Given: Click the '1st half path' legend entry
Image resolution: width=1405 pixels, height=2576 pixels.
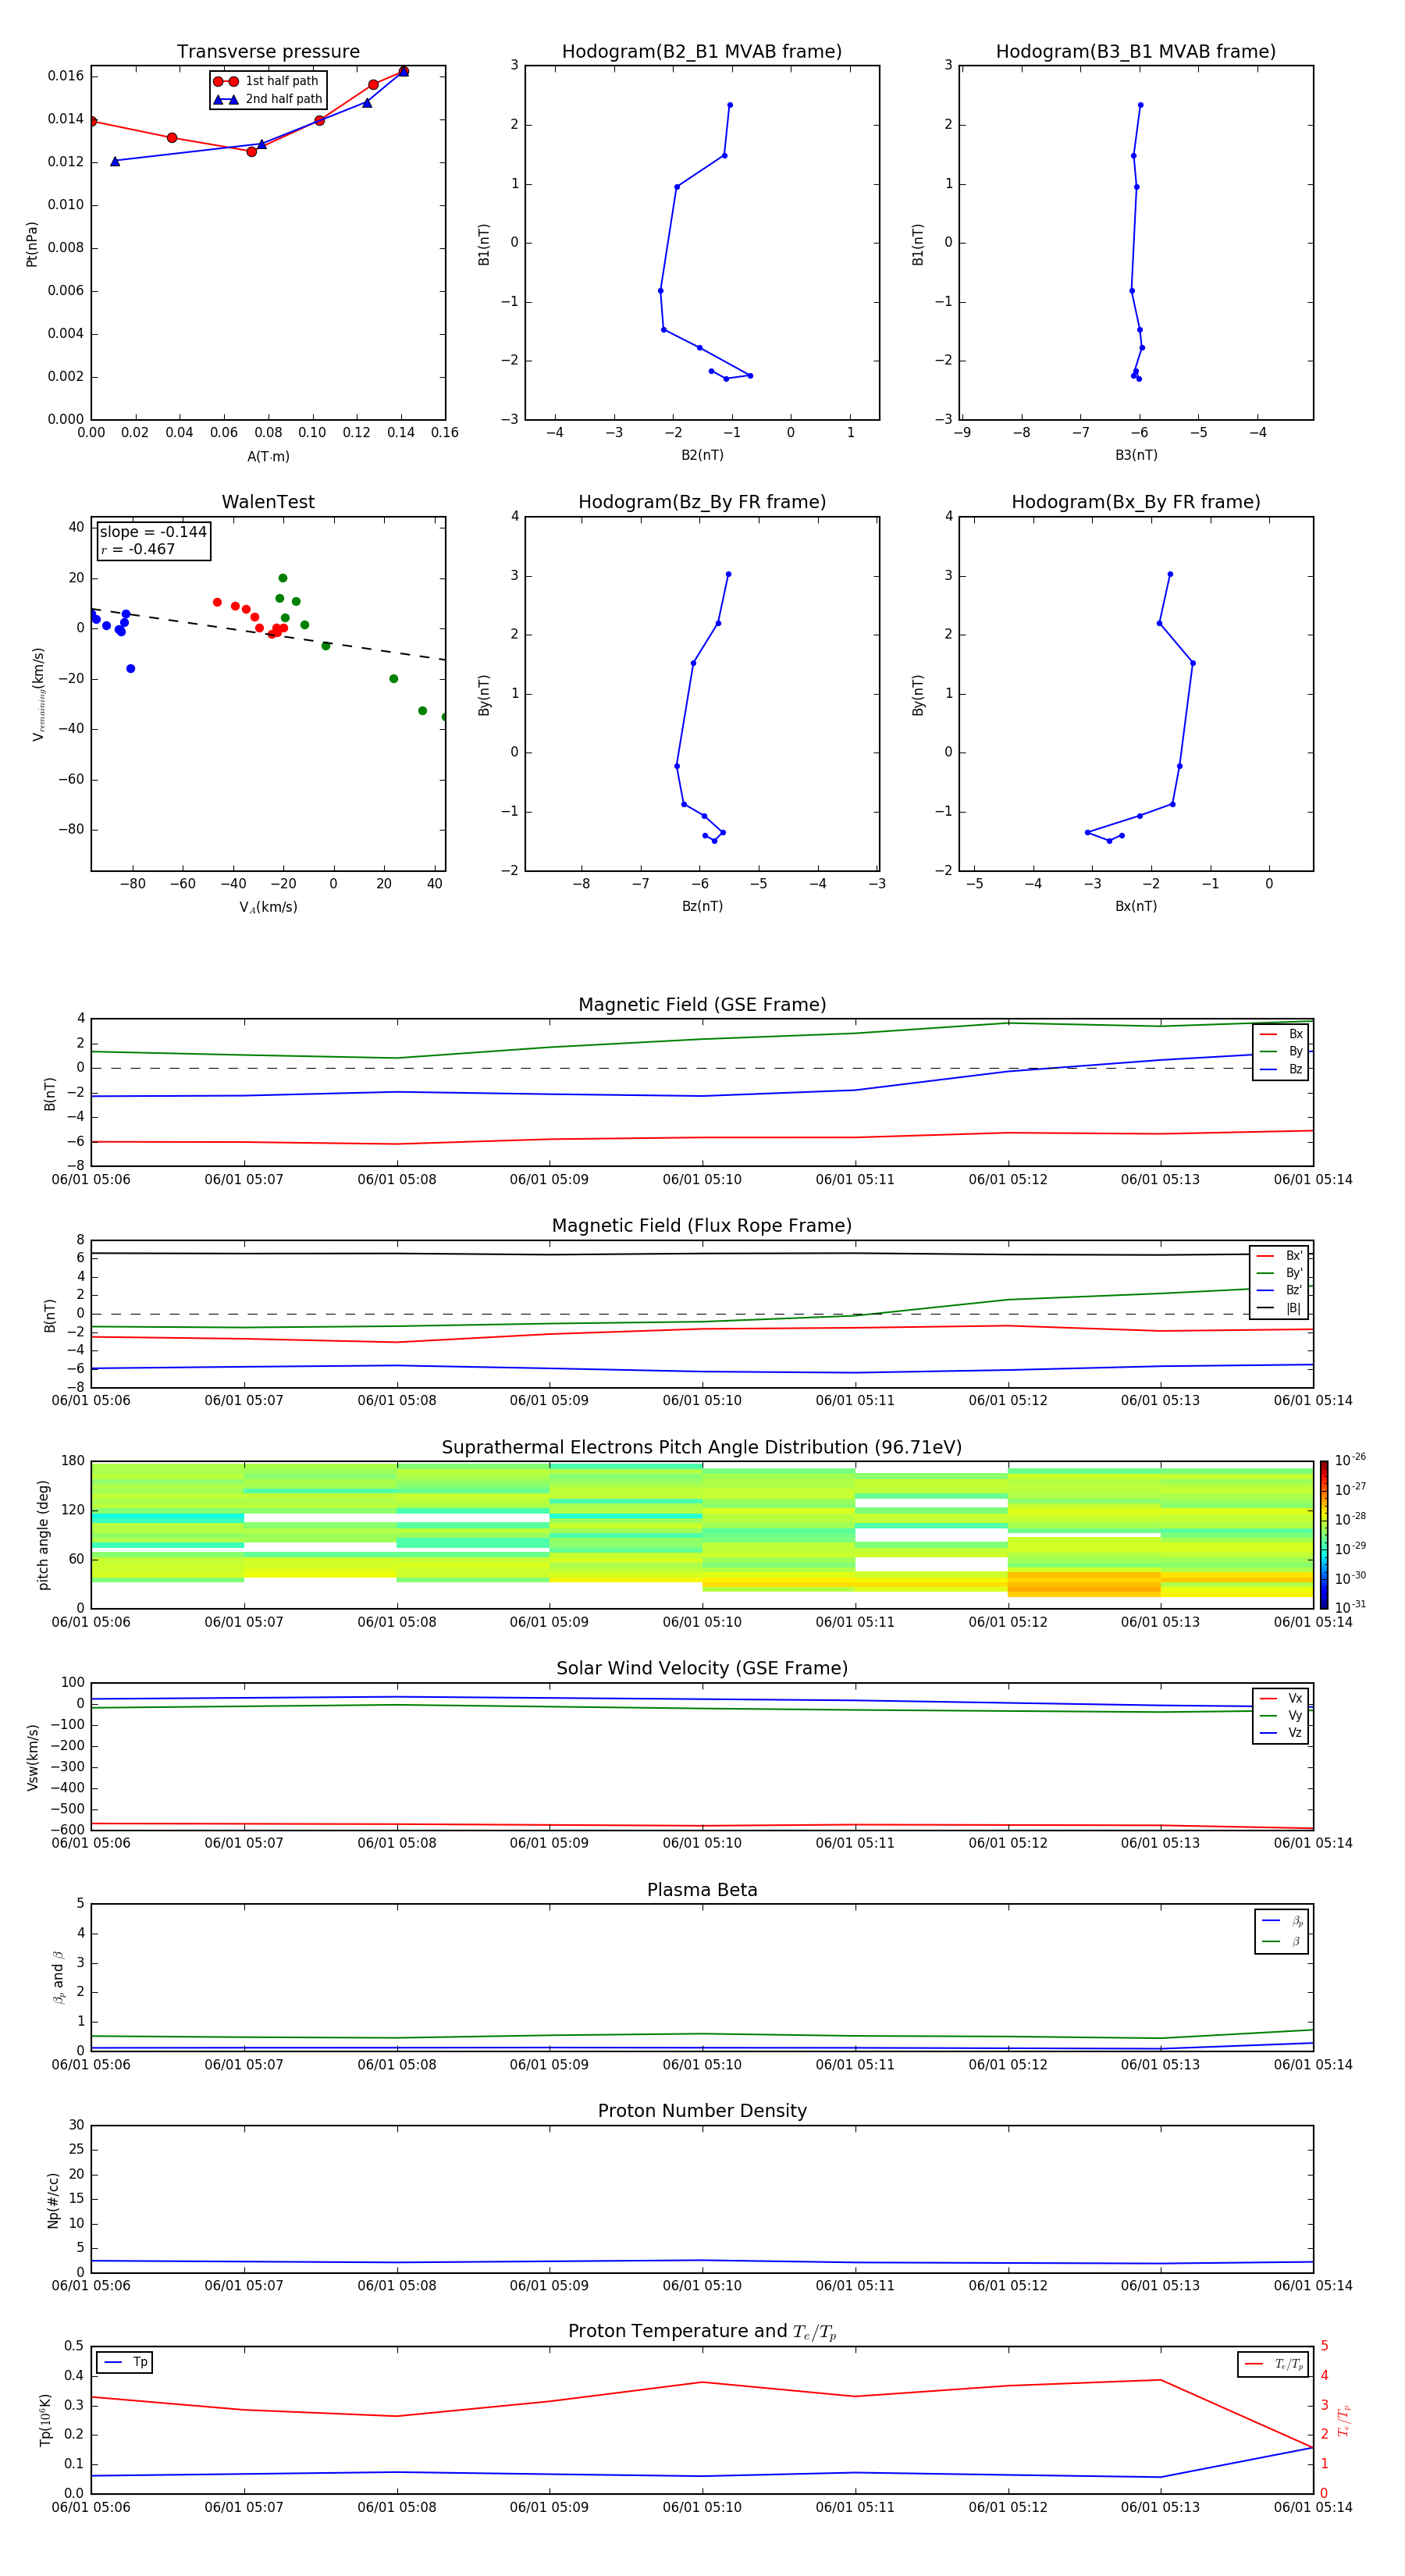Looking at the screenshot, I should (267, 81).
